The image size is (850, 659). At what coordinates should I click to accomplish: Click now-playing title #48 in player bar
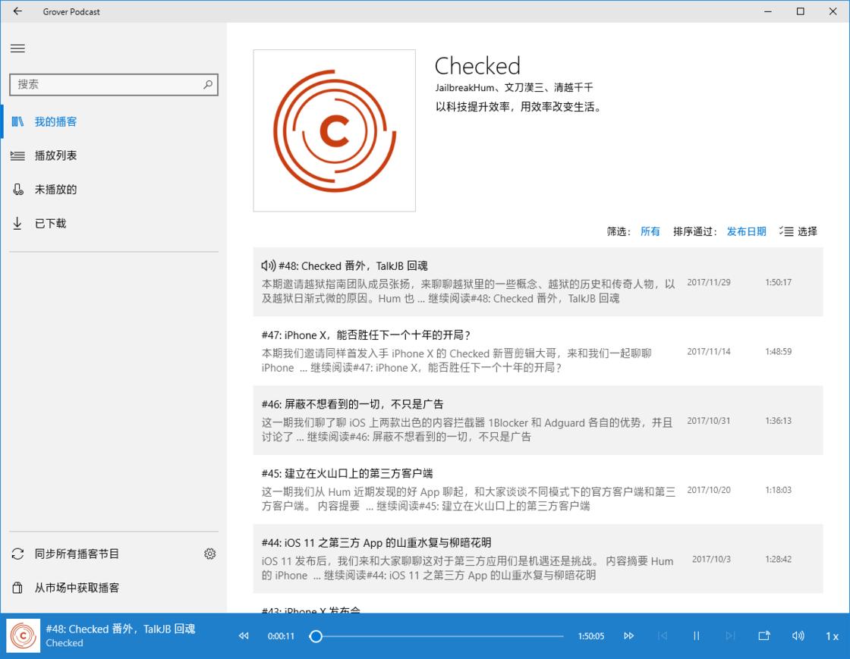coord(121,629)
